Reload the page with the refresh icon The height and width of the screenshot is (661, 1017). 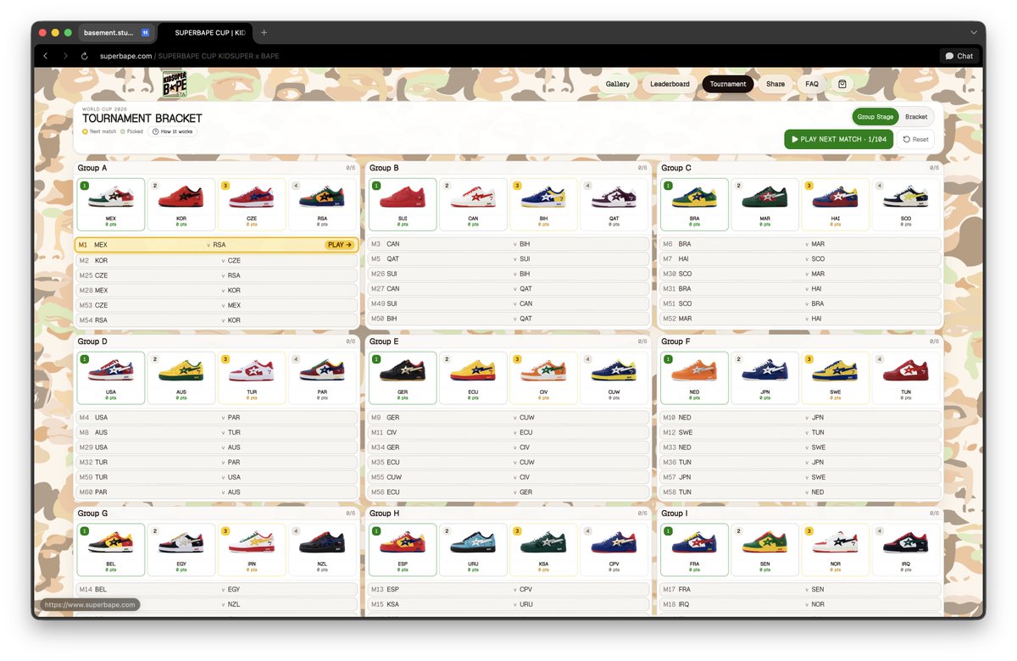tap(85, 56)
